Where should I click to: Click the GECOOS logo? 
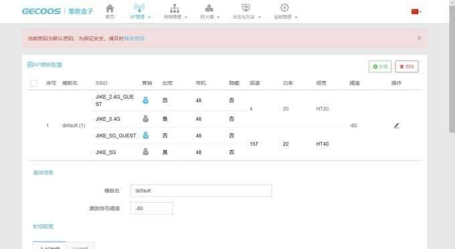41,11
